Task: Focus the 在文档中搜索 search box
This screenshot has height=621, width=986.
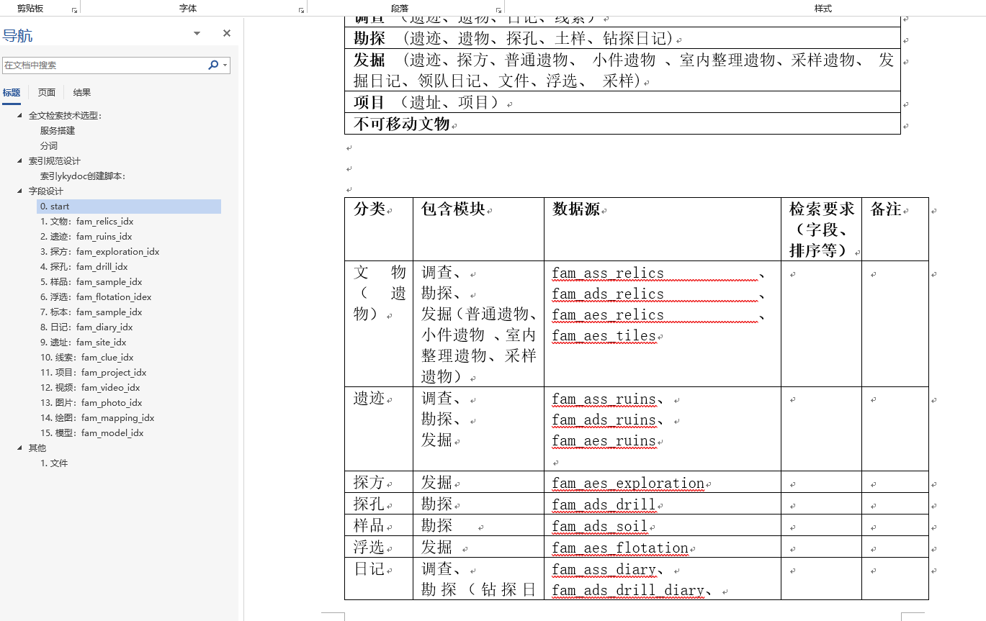Action: pyautogui.click(x=105, y=65)
